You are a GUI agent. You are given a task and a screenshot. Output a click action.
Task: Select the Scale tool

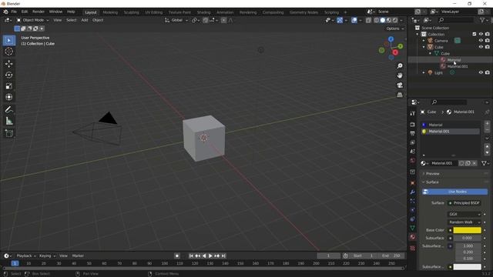click(8, 86)
